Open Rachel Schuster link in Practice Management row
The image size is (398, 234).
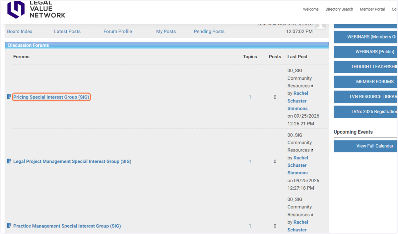pos(298,226)
